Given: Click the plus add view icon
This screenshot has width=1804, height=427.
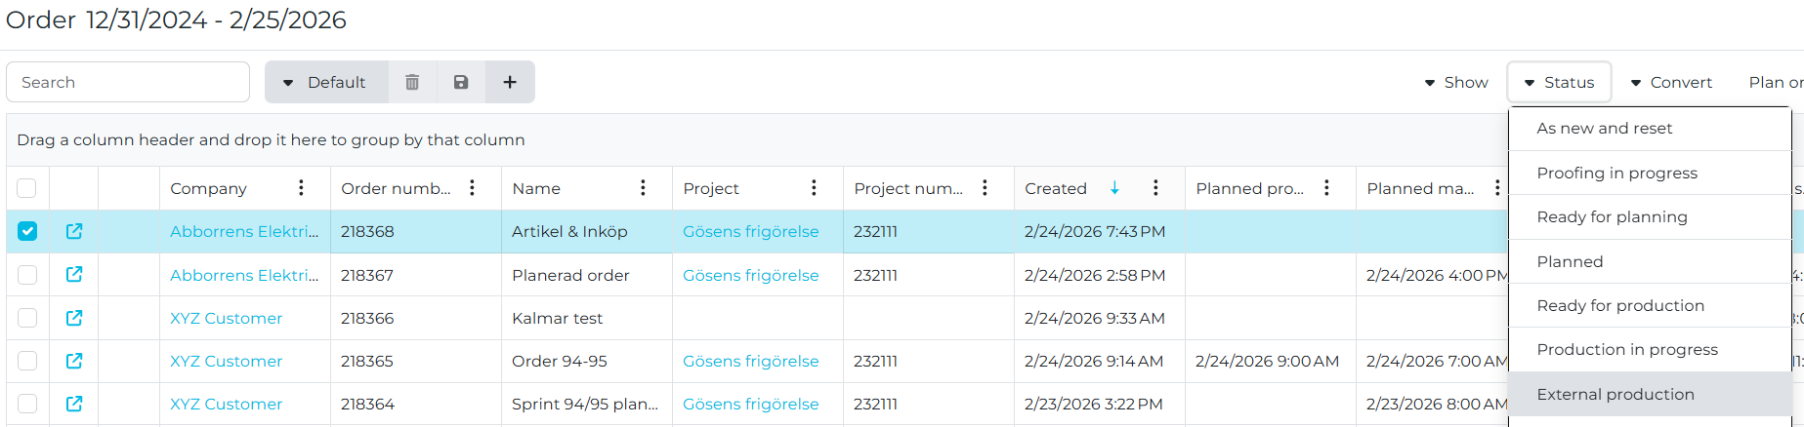Looking at the screenshot, I should 510,83.
